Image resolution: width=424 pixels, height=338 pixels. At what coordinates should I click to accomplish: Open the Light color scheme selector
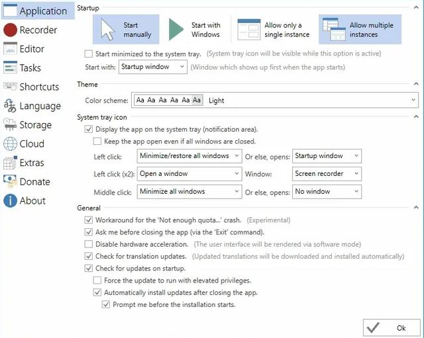tap(275, 100)
